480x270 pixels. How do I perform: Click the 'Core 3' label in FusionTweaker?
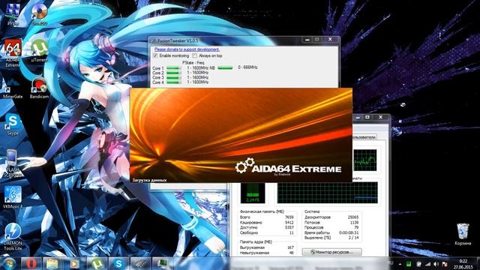[158, 77]
